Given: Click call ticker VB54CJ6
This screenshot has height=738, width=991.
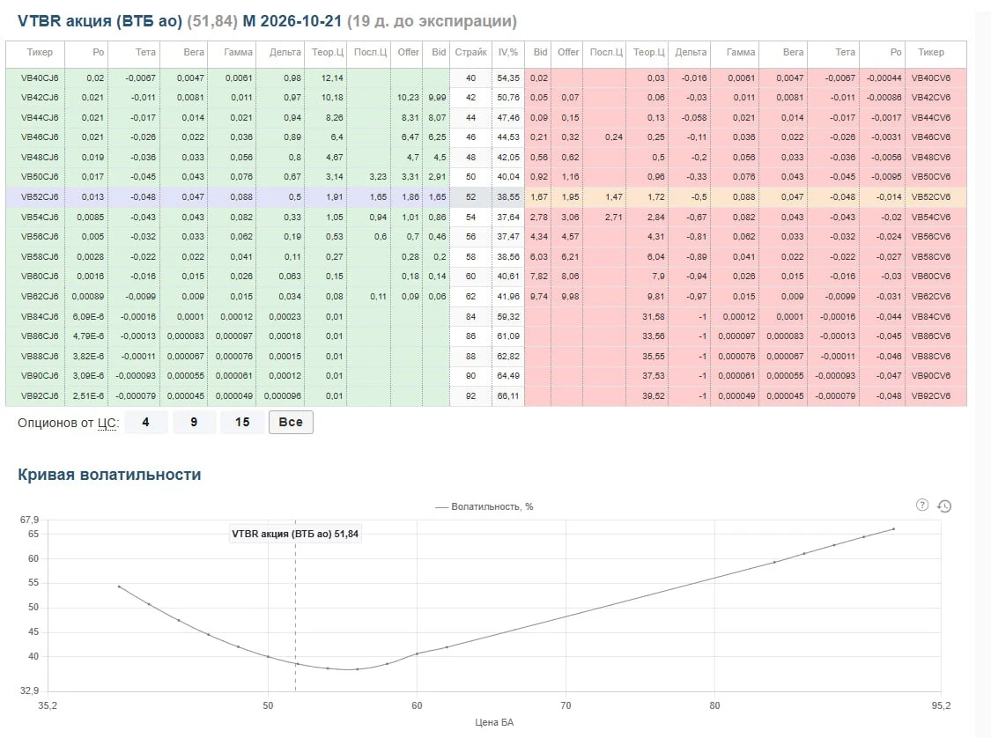Looking at the screenshot, I should coord(40,217).
